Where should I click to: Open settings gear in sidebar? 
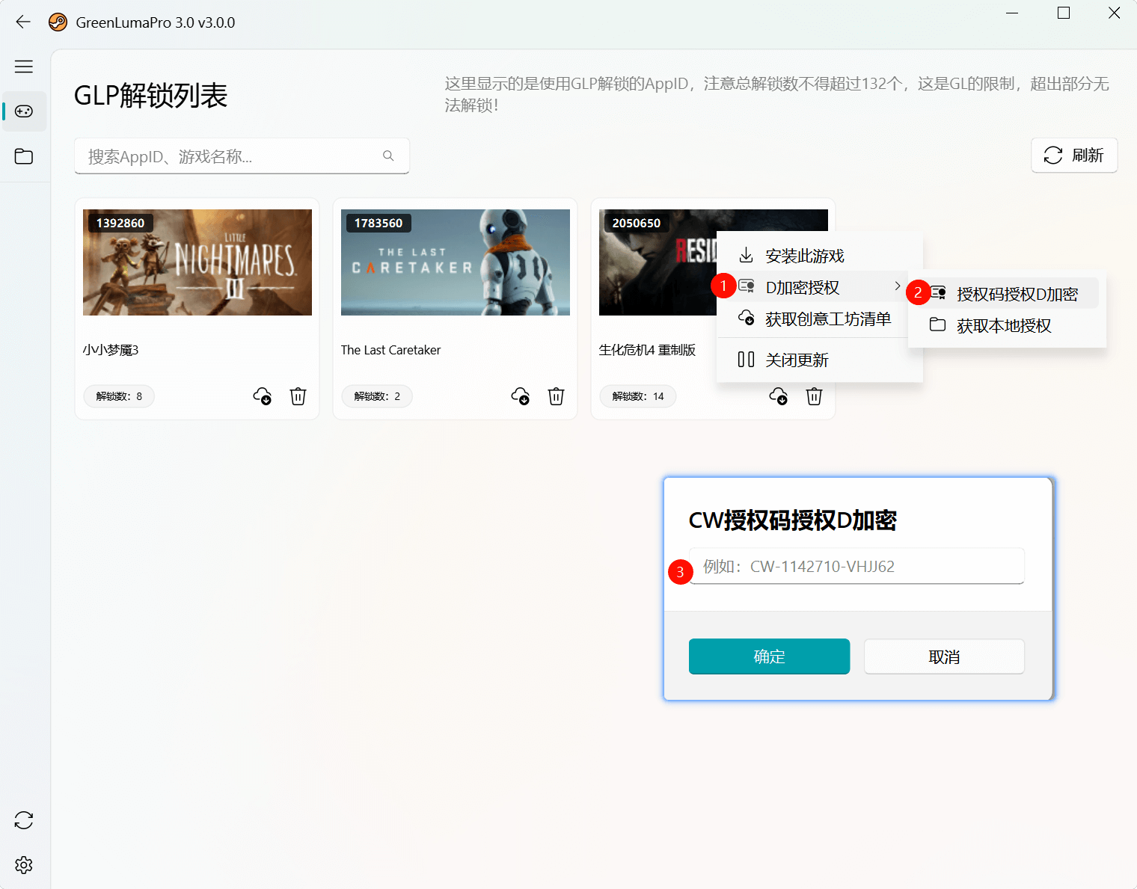point(24,865)
